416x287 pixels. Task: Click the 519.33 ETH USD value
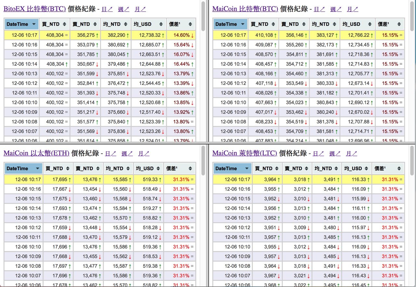(148, 180)
